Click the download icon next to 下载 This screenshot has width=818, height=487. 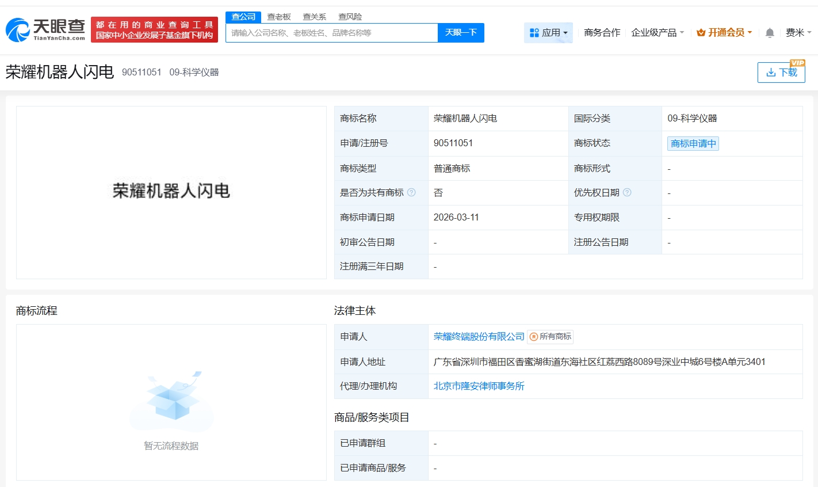771,72
